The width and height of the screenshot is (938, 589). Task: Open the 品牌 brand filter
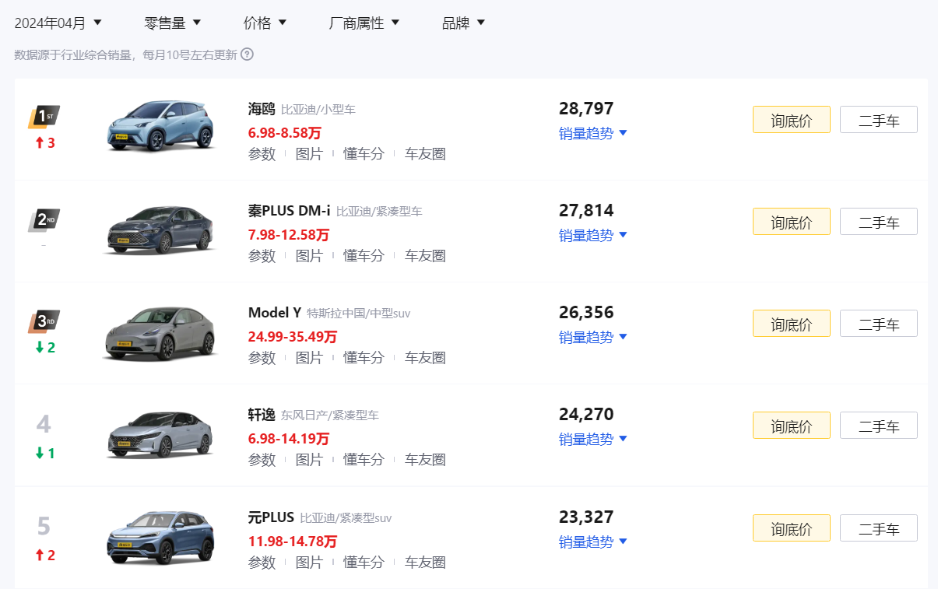(x=463, y=23)
